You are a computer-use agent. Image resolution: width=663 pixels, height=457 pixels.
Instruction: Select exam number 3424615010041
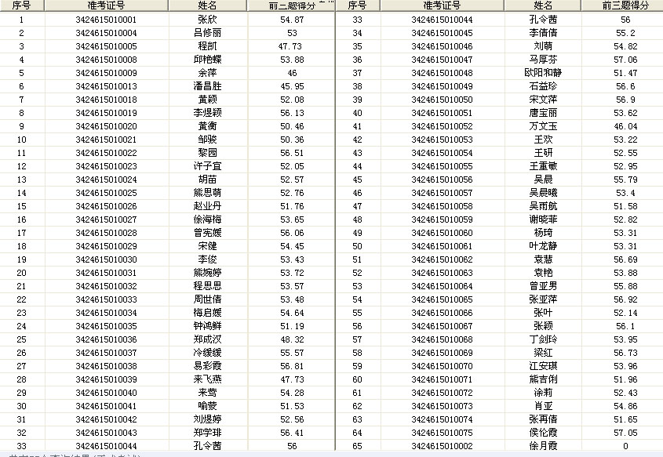(106, 406)
